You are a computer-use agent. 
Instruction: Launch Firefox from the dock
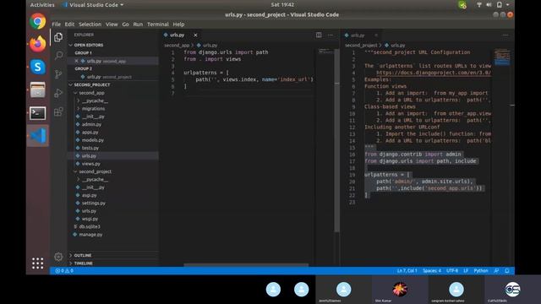(x=37, y=44)
